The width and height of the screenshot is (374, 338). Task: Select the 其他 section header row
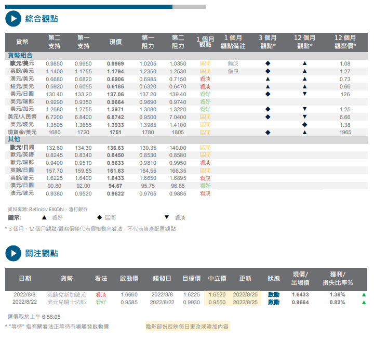(x=186, y=140)
